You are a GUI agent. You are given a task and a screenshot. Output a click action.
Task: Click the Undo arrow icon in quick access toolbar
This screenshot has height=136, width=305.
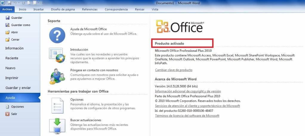coord(15,3)
